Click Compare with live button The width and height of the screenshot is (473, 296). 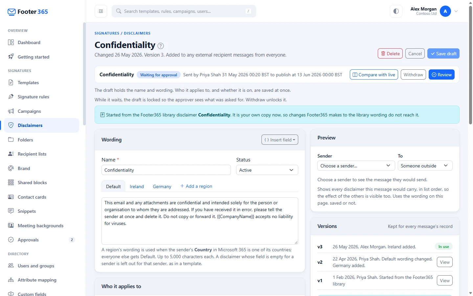pos(374,75)
